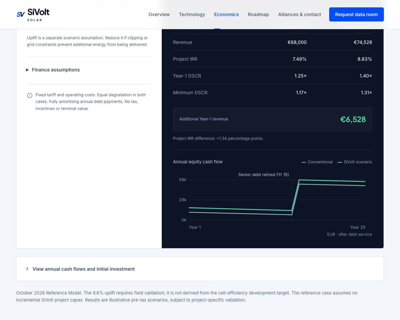The width and height of the screenshot is (400, 320).
Task: Click the Year 25 axis label
Action: [x=358, y=227]
